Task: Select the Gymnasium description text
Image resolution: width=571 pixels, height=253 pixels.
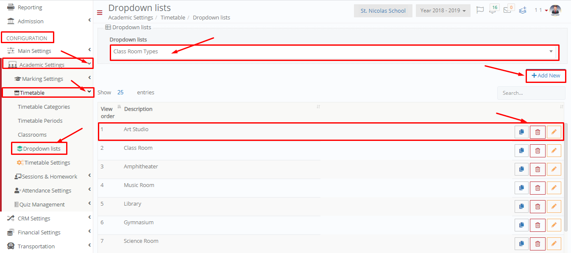Action: pos(139,222)
